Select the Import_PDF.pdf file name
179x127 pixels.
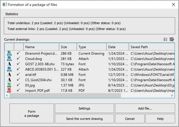point(37,90)
